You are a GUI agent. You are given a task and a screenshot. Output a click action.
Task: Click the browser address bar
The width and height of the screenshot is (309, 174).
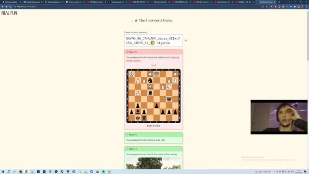(x=138, y=6)
